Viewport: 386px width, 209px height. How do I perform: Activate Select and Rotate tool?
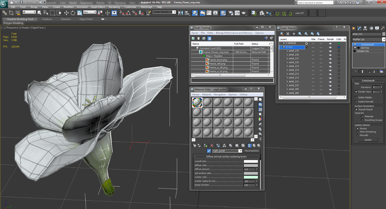click(73, 13)
